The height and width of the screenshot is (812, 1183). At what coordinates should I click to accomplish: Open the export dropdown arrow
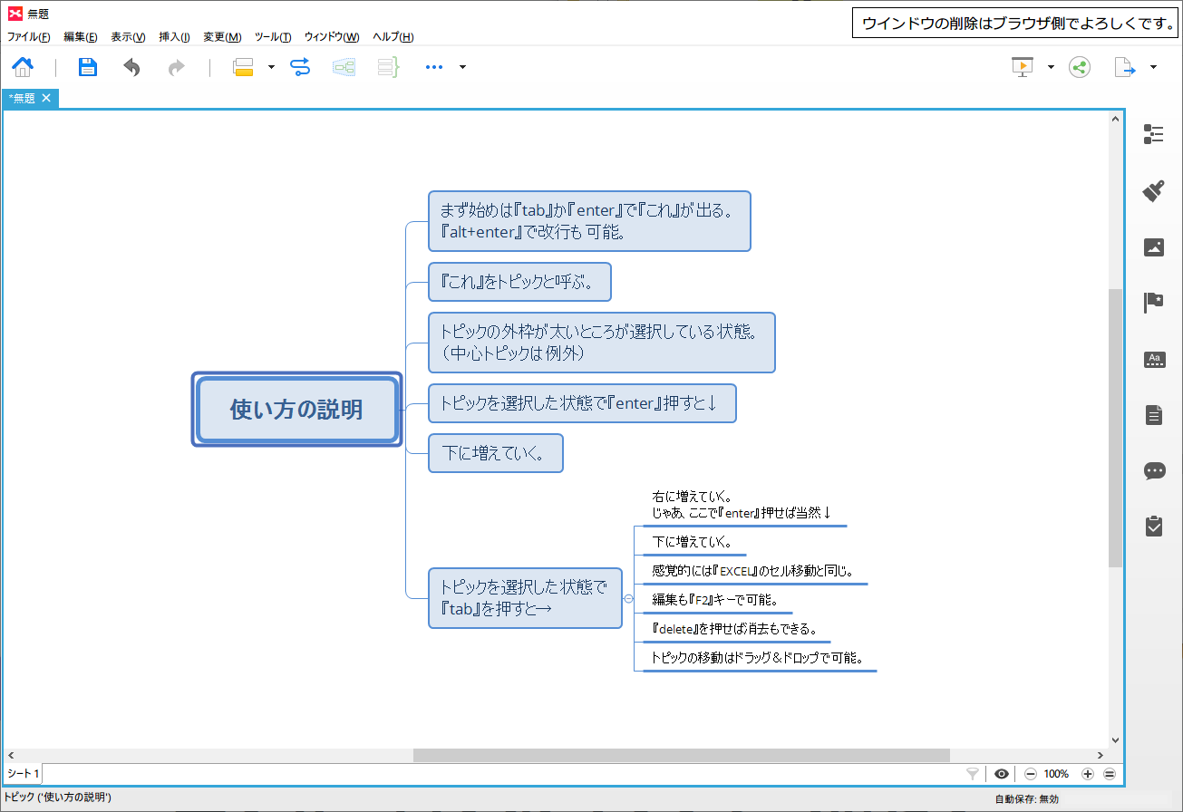[x=1153, y=67]
